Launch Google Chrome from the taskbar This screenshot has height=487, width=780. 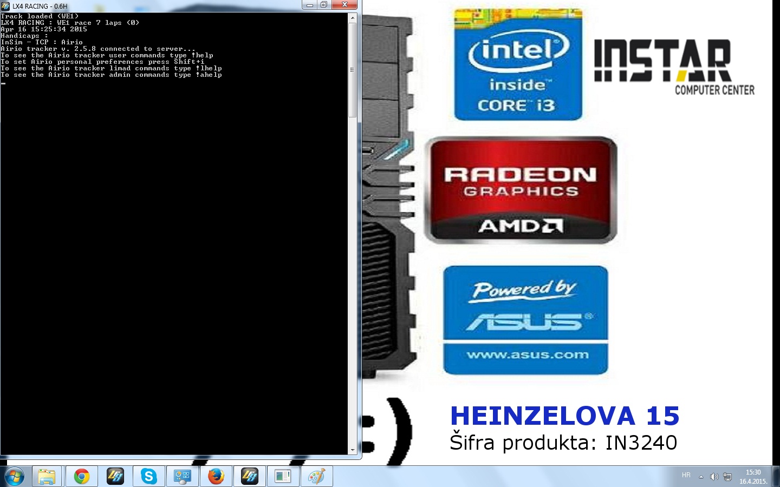[82, 477]
